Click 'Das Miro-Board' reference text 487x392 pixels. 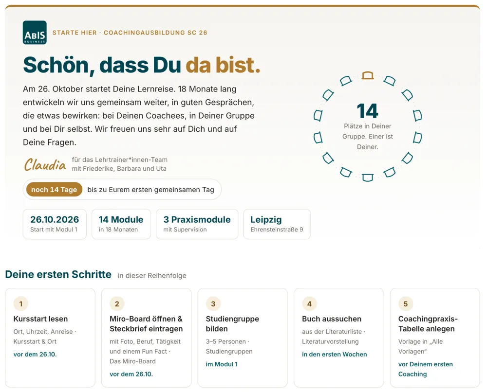[132, 361]
